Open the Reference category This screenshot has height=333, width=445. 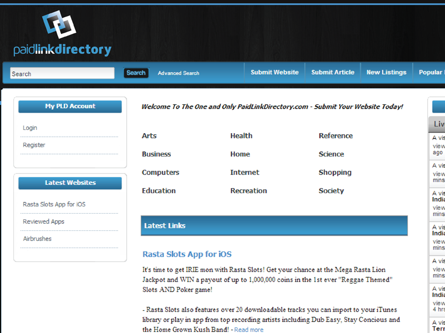point(336,135)
